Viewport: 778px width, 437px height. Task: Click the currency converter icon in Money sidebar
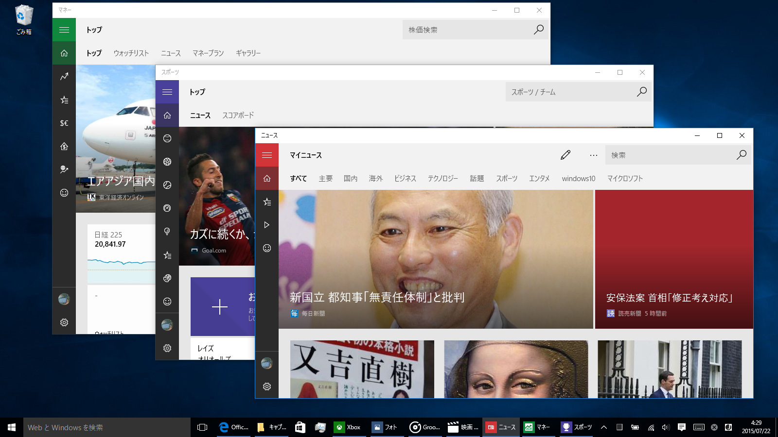pos(64,123)
